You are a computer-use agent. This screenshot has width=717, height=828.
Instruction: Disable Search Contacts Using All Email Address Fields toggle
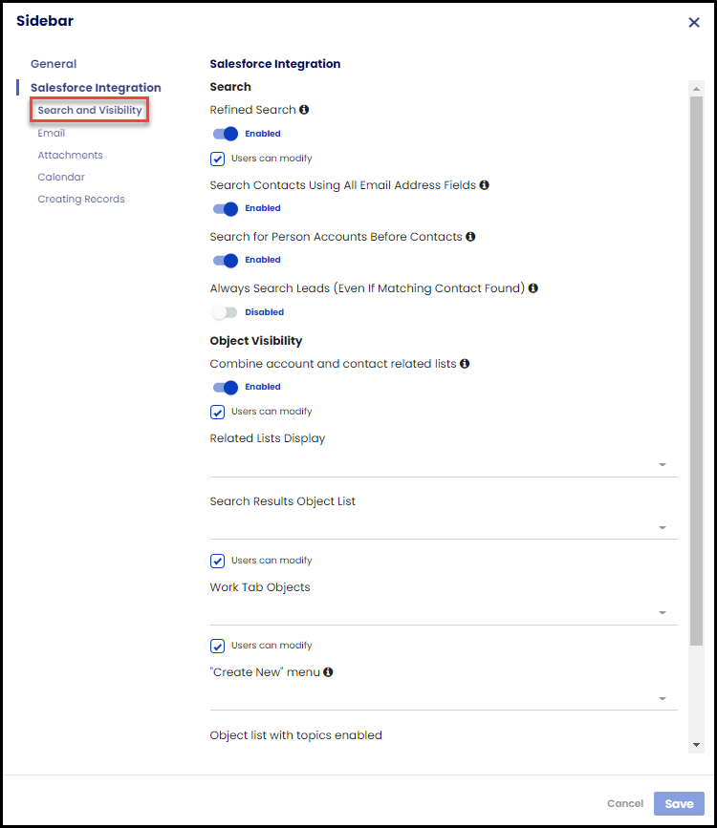tap(226, 208)
